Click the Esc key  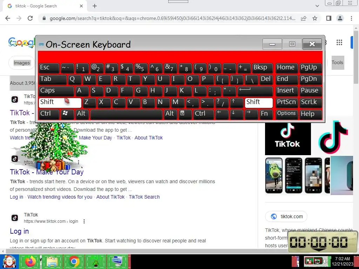click(49, 68)
